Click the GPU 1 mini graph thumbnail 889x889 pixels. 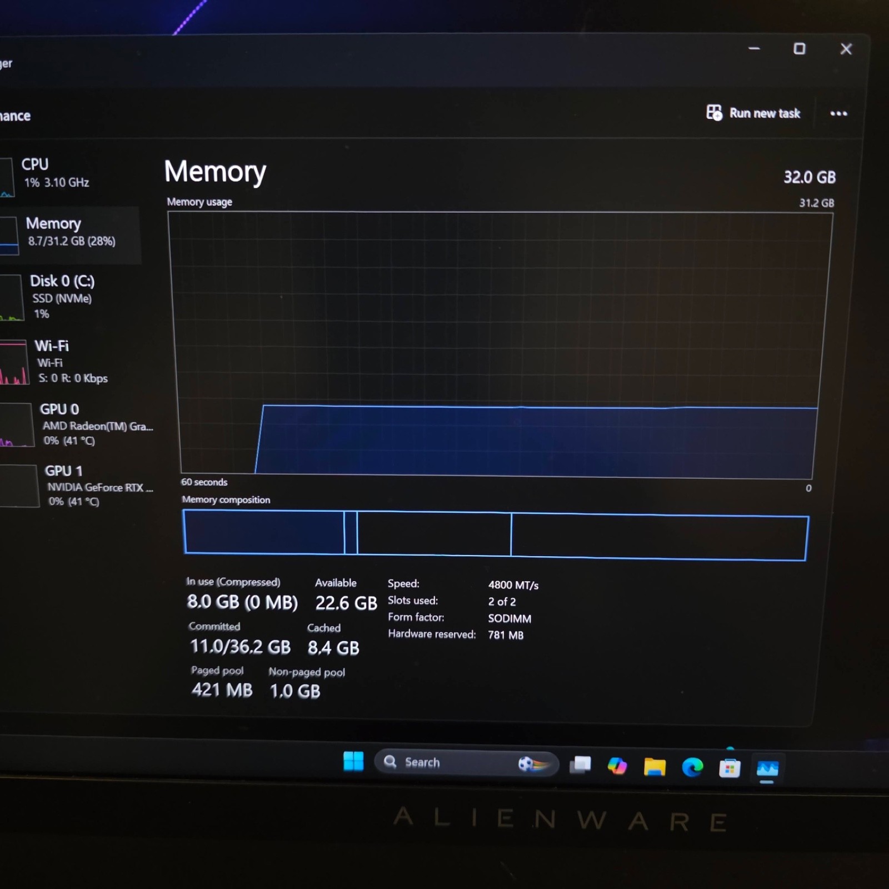[19, 486]
